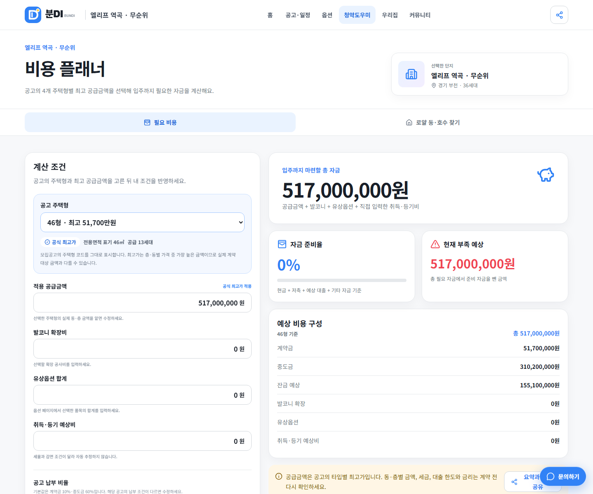The height and width of the screenshot is (494, 593).
Task: Click 공급 13세대 label
Action: pyautogui.click(x=140, y=242)
